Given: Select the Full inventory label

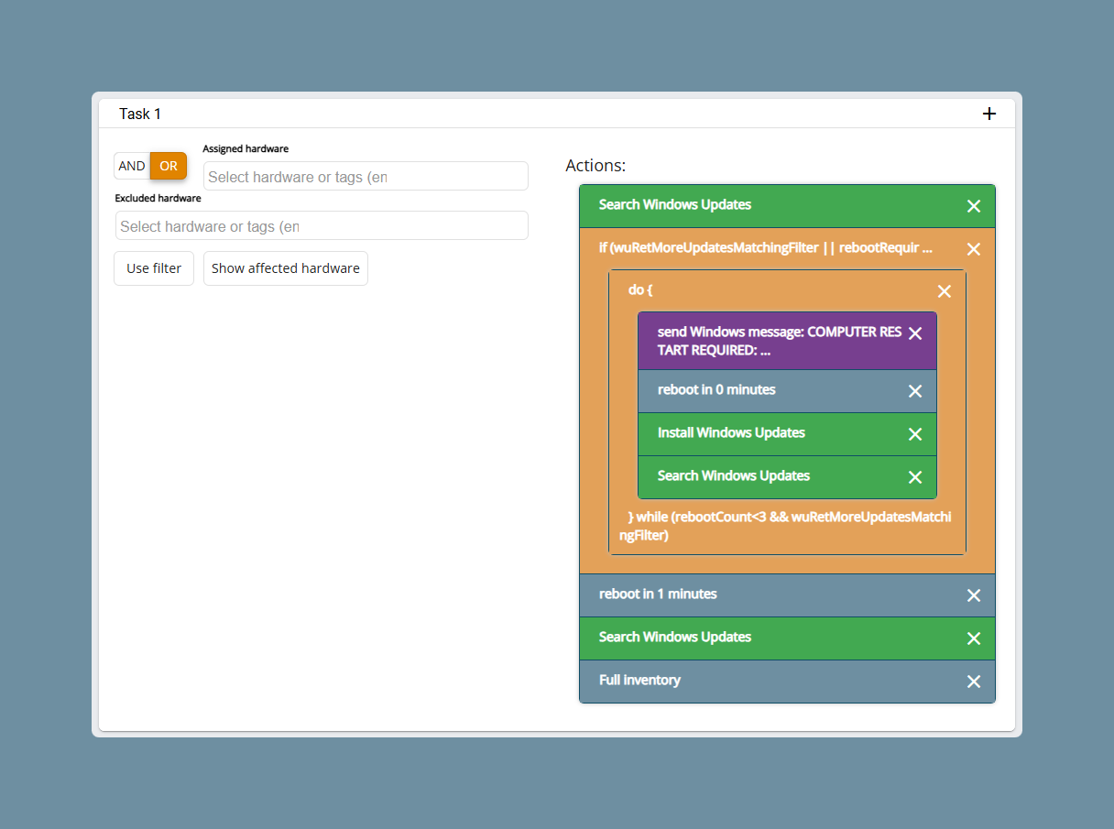Looking at the screenshot, I should point(639,680).
